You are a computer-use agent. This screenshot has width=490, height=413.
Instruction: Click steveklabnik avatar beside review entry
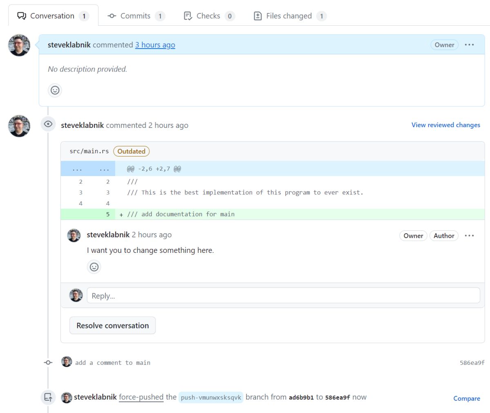tap(19, 126)
